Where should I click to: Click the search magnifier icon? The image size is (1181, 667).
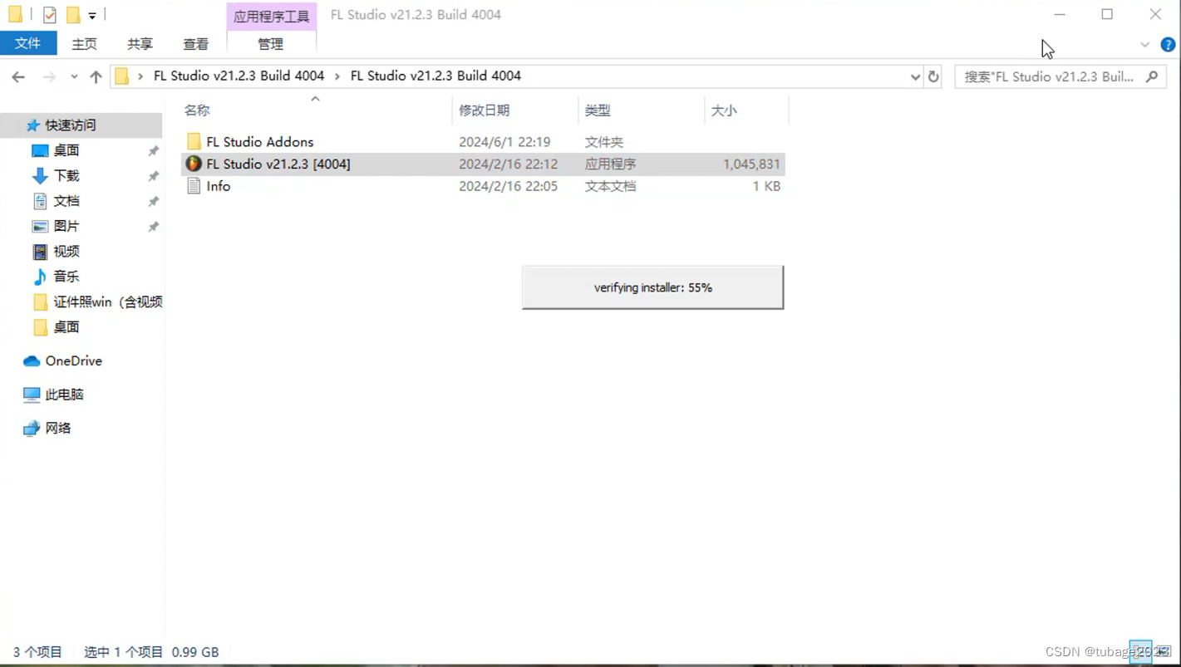tap(1152, 76)
